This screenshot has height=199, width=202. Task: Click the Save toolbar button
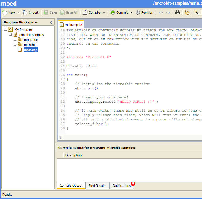[x=50, y=12]
